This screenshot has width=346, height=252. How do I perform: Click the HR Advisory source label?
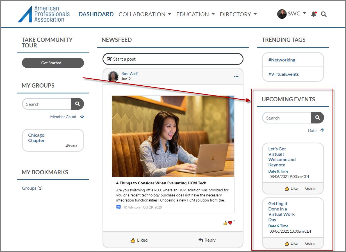(131, 207)
